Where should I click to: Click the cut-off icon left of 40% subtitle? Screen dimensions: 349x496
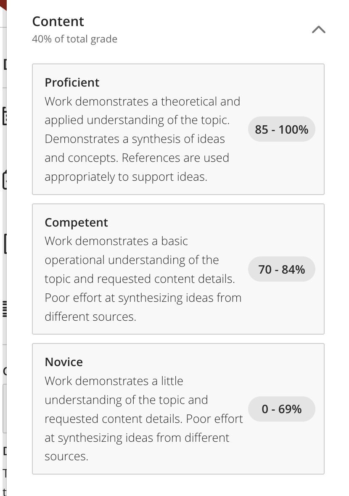coord(5,64)
